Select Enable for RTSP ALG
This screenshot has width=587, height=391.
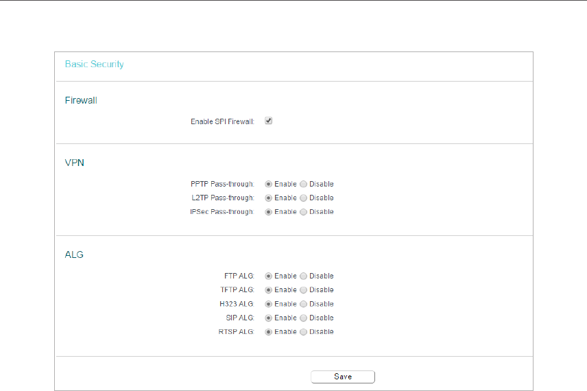(x=268, y=332)
